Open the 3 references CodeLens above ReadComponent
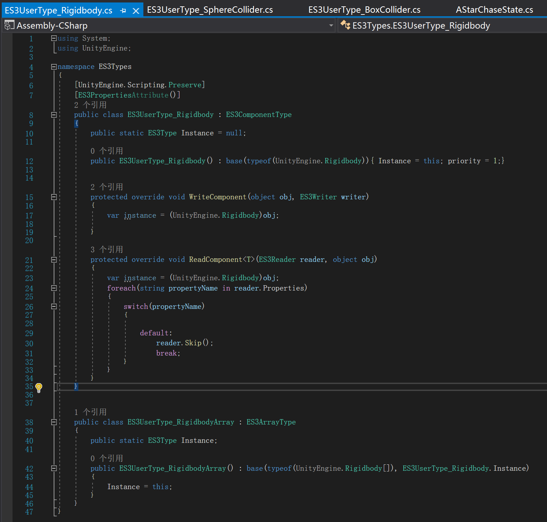Image resolution: width=547 pixels, height=522 pixels. coord(107,250)
